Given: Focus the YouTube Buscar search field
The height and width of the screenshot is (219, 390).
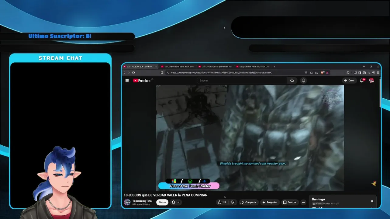Looking at the screenshot, I should pyautogui.click(x=242, y=81).
